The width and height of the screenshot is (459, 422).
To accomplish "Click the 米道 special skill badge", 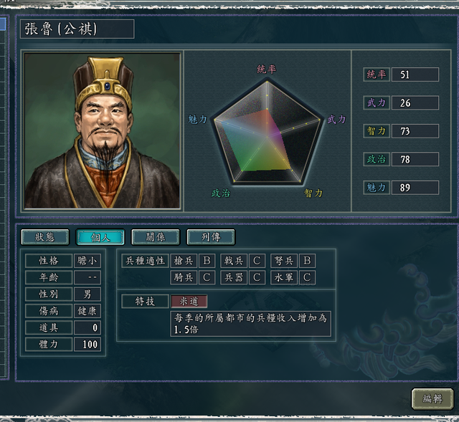I will pos(189,301).
